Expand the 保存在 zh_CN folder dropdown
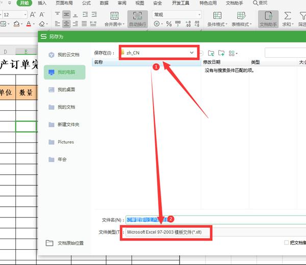 (192, 53)
